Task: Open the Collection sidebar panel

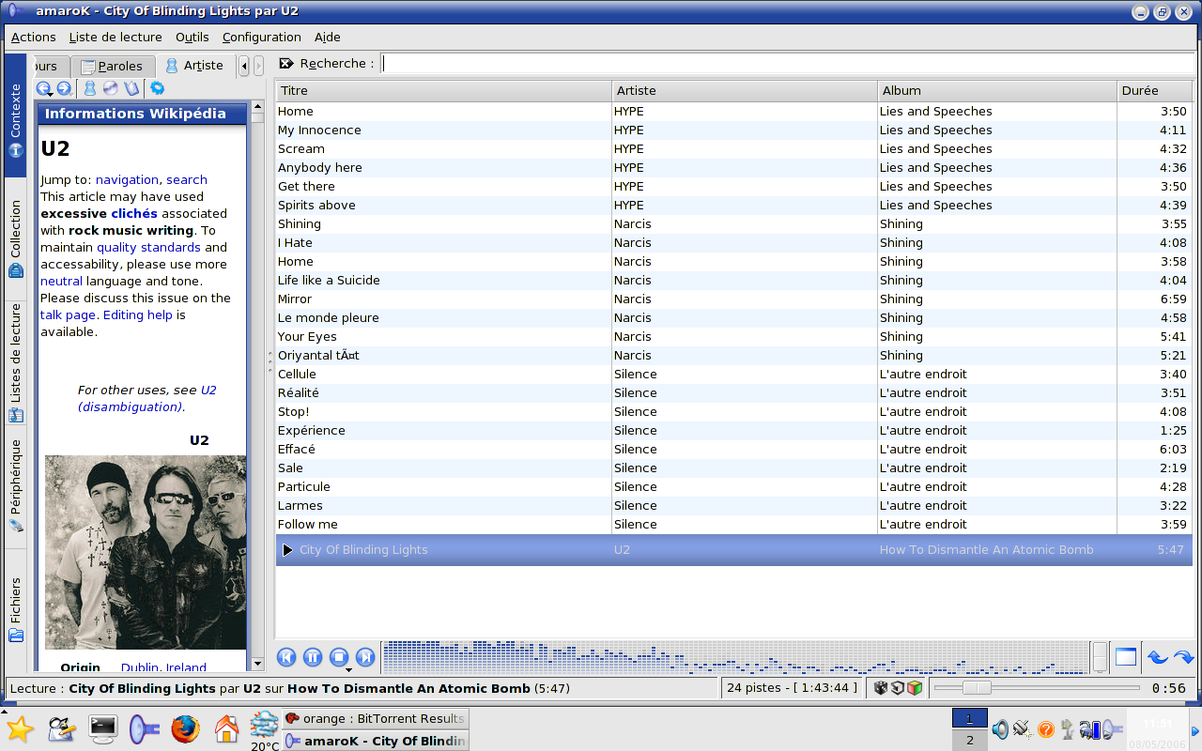Action: pos(16,238)
